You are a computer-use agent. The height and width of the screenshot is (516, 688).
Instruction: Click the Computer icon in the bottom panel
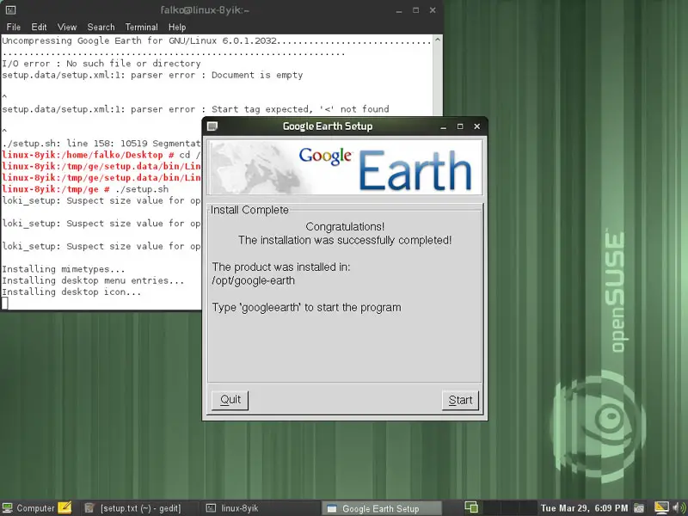coord(8,508)
